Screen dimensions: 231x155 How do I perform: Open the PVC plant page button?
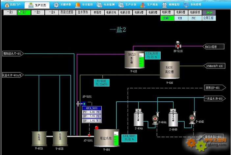[x=194, y=18]
